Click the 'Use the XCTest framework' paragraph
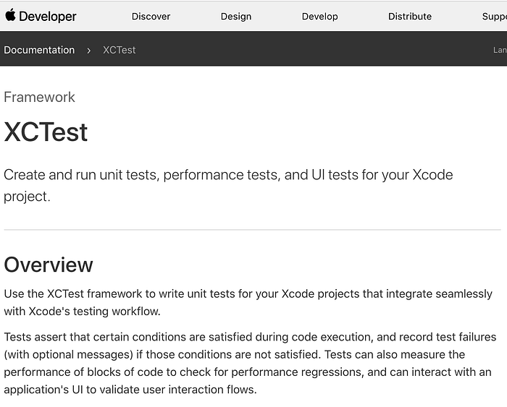Image resolution: width=507 pixels, height=407 pixels. coord(248,302)
